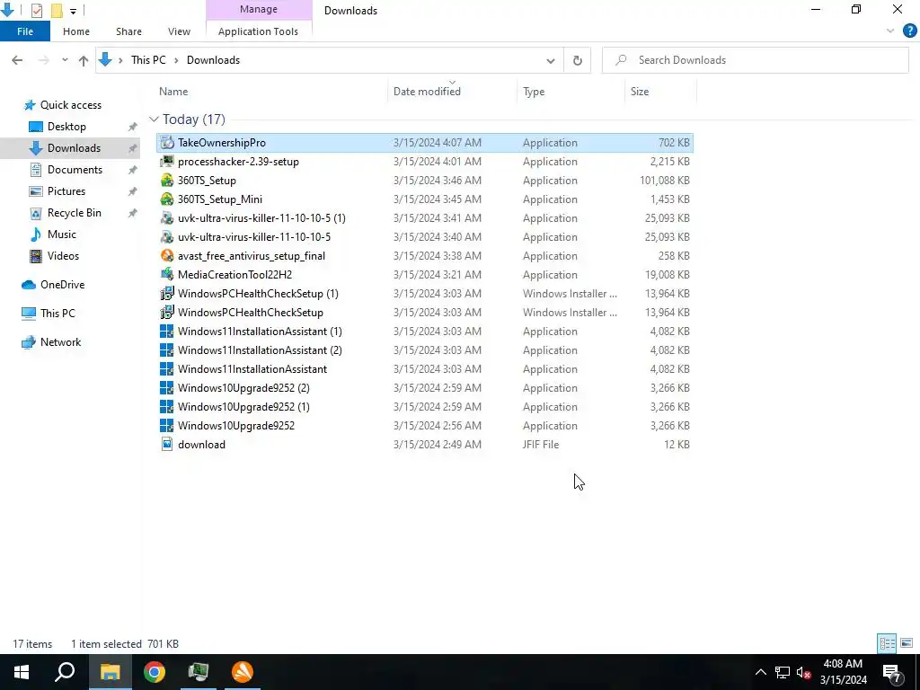
Task: Click the uvk-ultra-virus-killer-11-10-10-5 (1) icon
Action: (x=167, y=217)
